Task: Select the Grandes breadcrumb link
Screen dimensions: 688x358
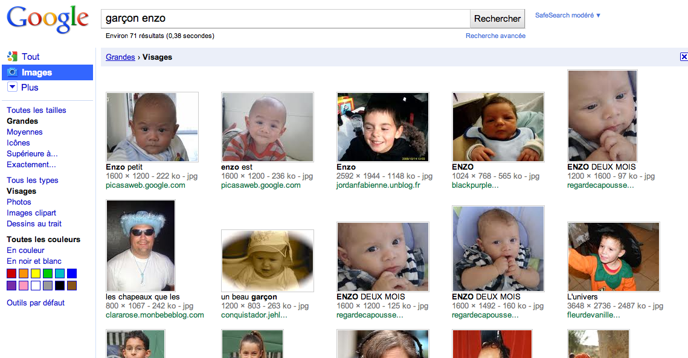Action: pos(120,57)
